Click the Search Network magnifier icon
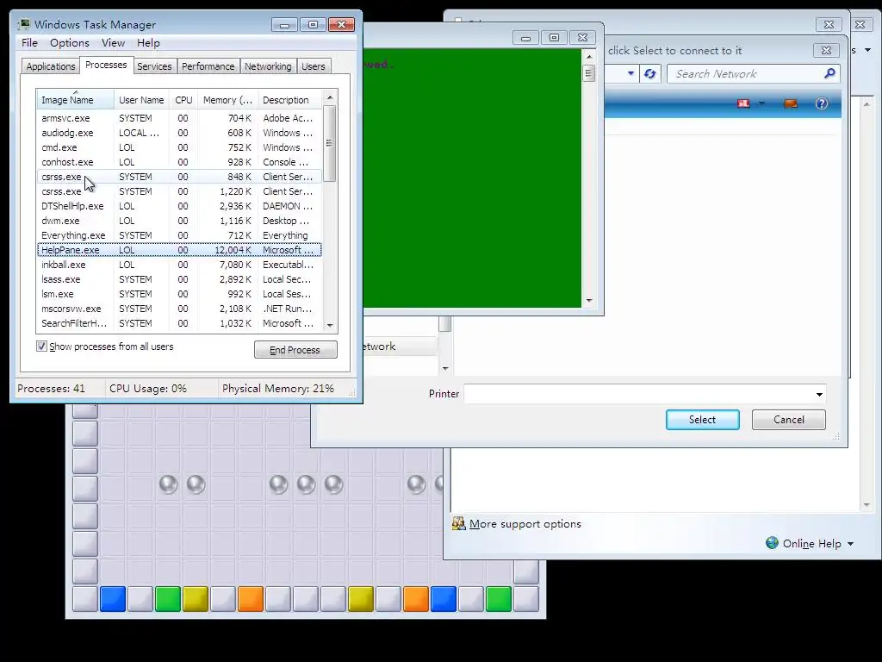 click(x=829, y=73)
